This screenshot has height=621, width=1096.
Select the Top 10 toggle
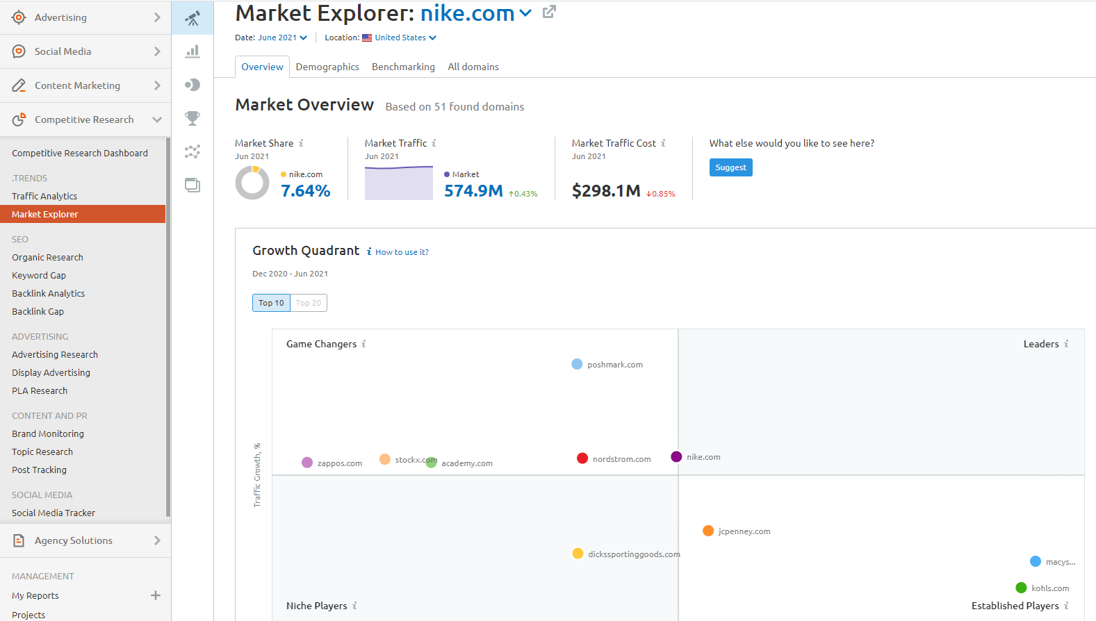(271, 303)
